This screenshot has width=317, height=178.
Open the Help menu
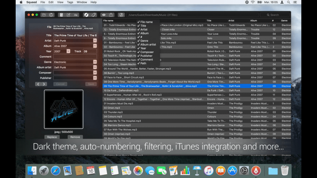pyautogui.click(x=94, y=2)
